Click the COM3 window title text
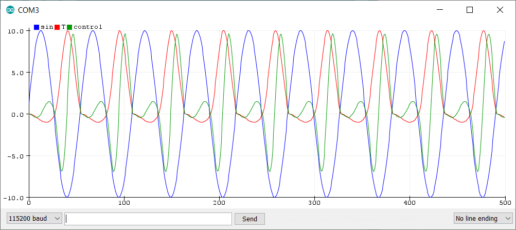The width and height of the screenshot is (516, 230). click(x=28, y=10)
